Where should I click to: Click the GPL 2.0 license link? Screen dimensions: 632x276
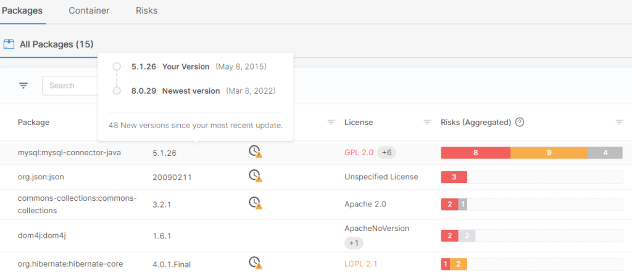click(x=359, y=153)
